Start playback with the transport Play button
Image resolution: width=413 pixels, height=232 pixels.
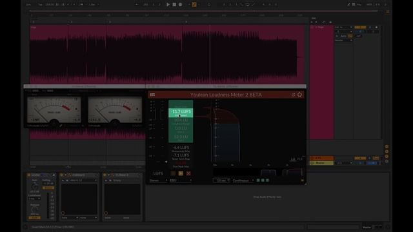[168, 5]
